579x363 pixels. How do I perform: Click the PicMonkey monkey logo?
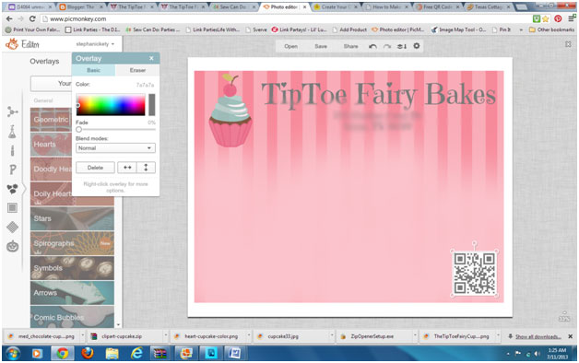pyautogui.click(x=11, y=44)
